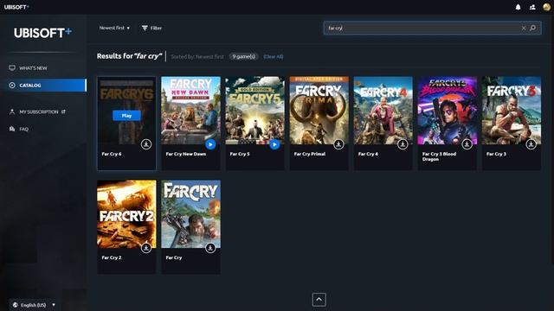Click the What's New monitor icon
This screenshot has width=554, height=311.
pyautogui.click(x=12, y=67)
